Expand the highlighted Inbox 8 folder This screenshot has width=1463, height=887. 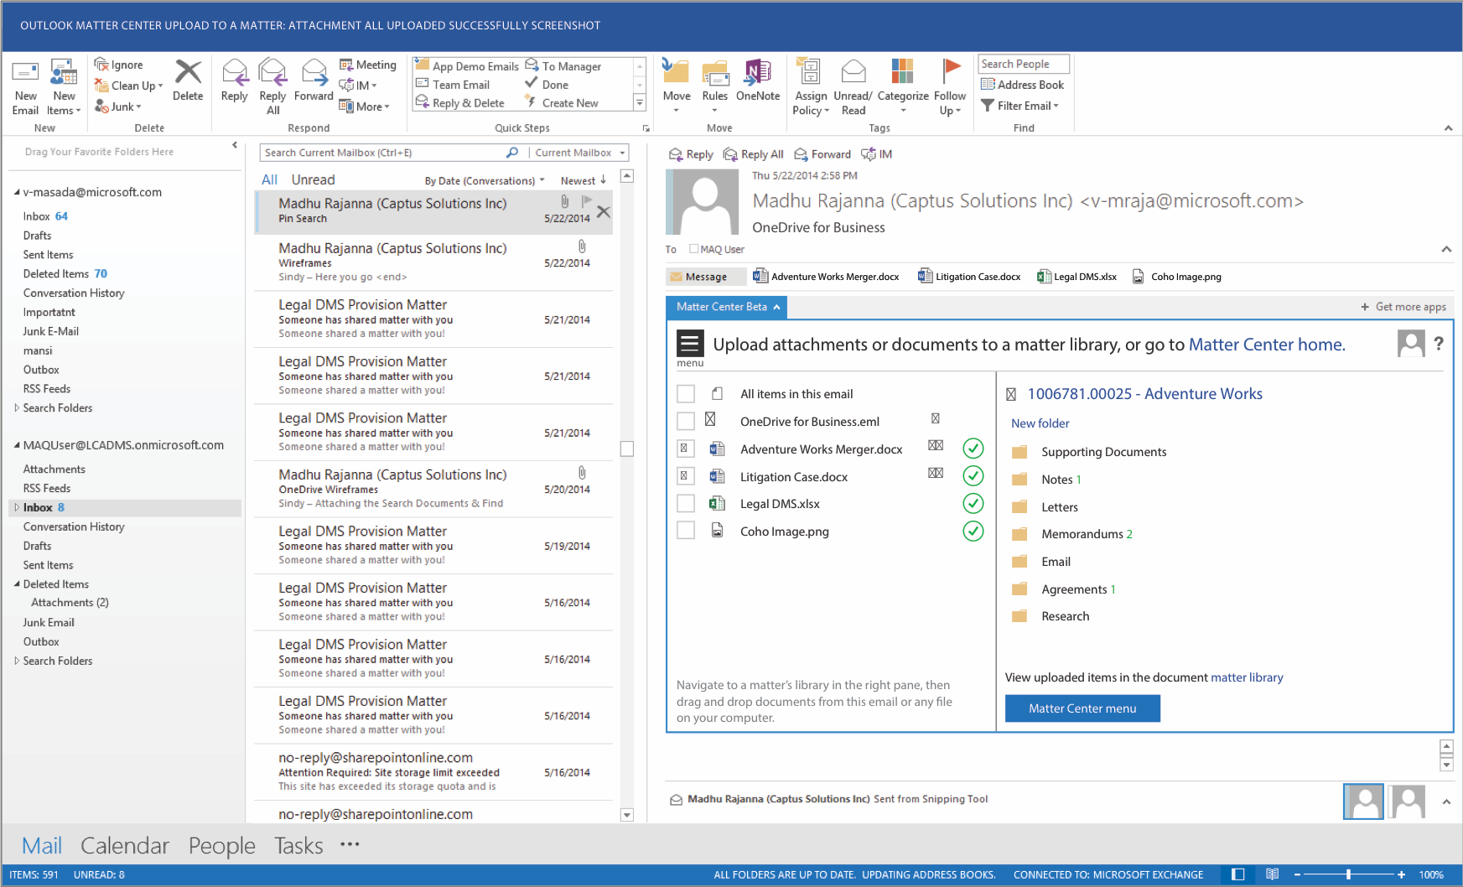point(16,507)
